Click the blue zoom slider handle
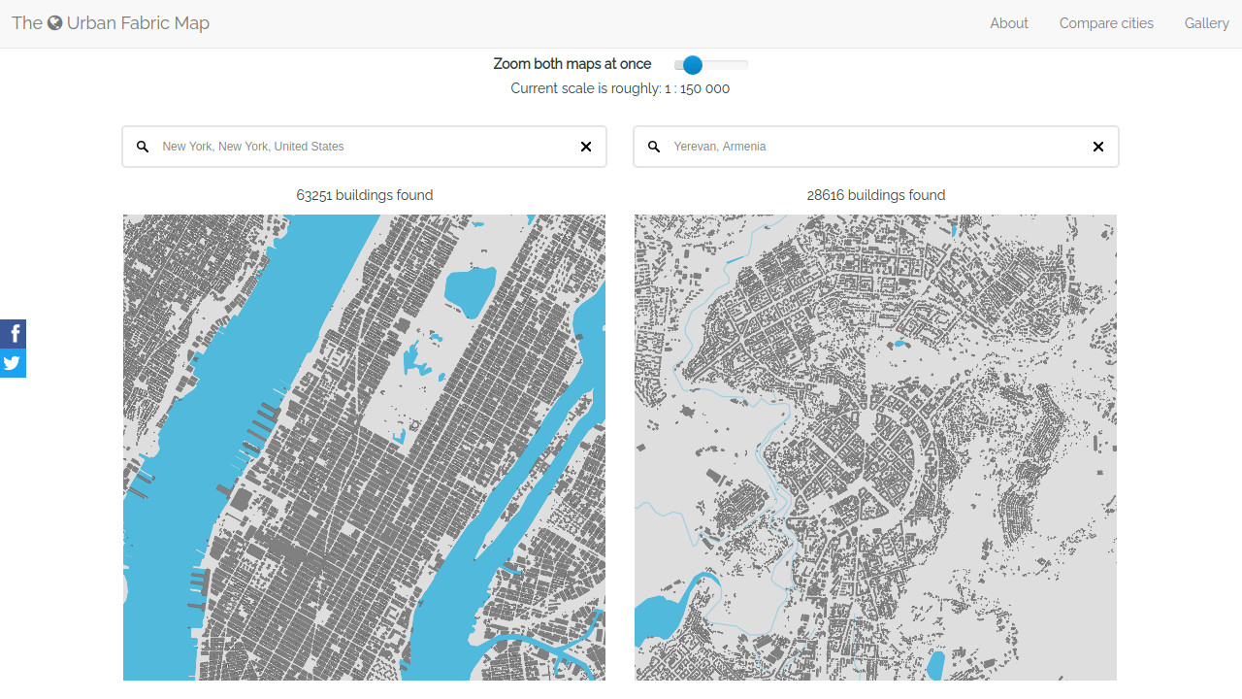The width and height of the screenshot is (1242, 699). click(692, 65)
